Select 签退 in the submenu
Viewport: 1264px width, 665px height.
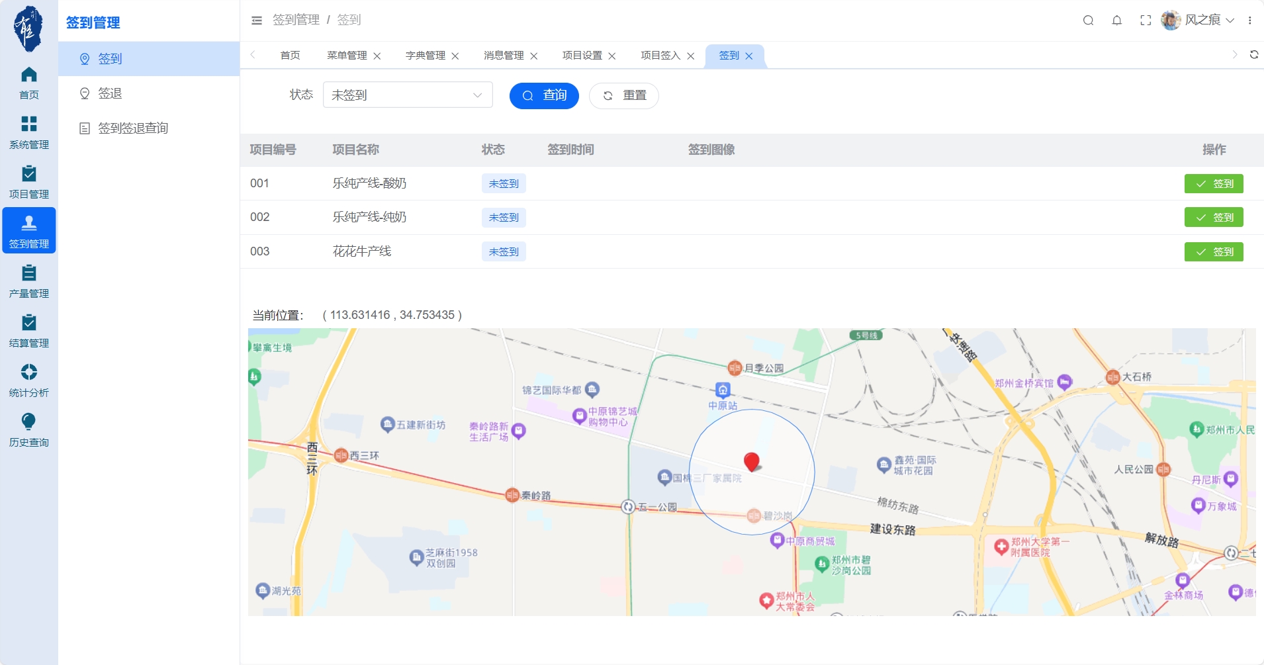[x=149, y=93]
